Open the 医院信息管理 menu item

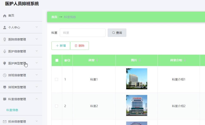(17, 40)
